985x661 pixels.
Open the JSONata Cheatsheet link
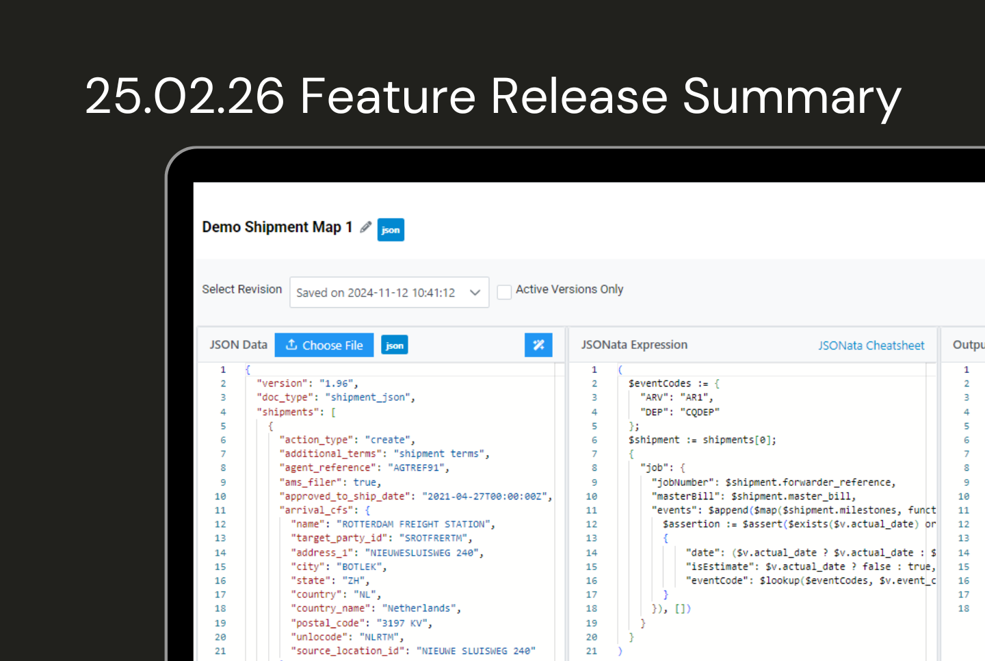point(871,346)
